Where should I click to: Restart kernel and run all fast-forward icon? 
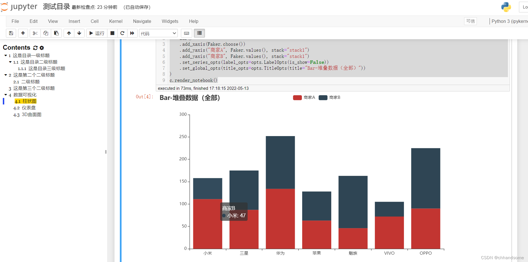[x=132, y=33]
